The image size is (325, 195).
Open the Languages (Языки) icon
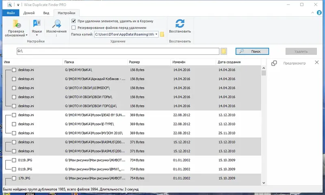(x=37, y=24)
